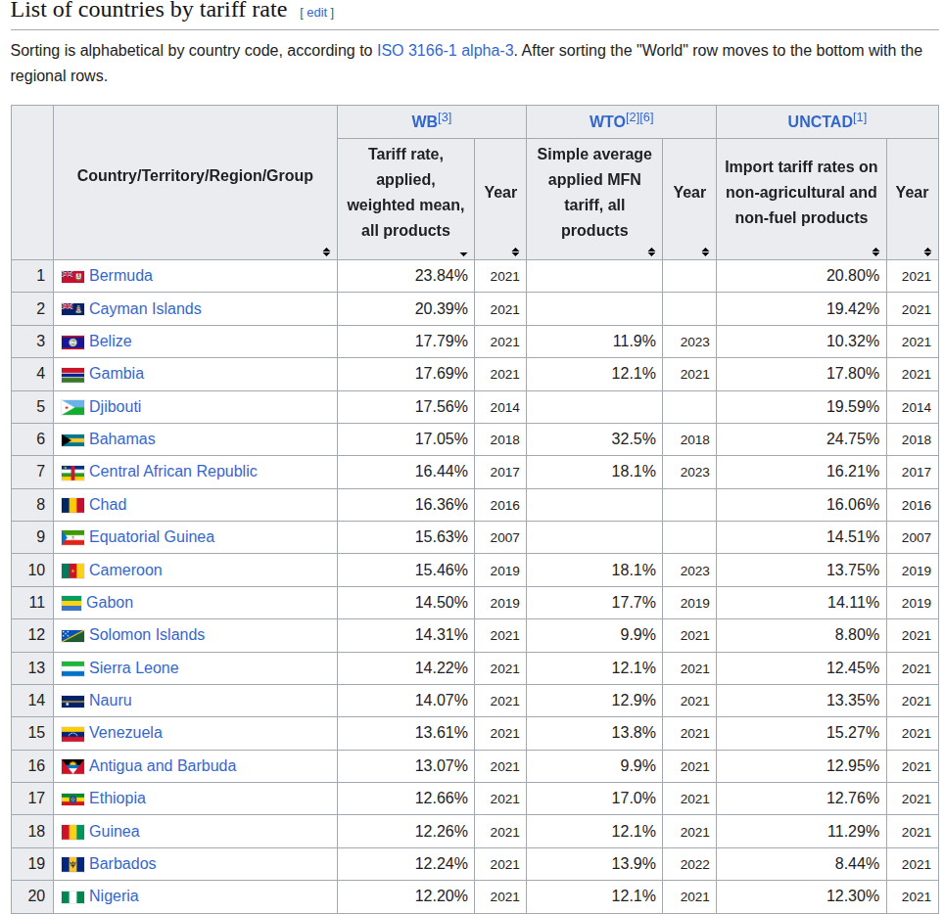Click the Central African Republic flag icon
Image resolution: width=944 pixels, height=914 pixels.
click(72, 473)
